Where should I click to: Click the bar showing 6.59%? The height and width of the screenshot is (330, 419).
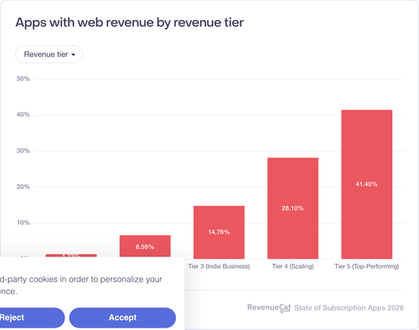[x=145, y=246]
